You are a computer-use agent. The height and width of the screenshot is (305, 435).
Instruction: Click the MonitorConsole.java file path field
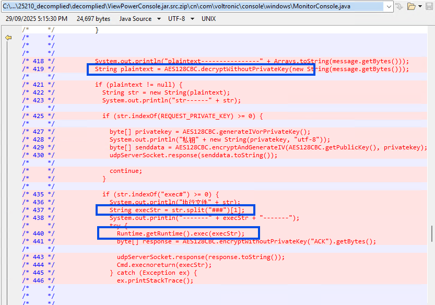click(193, 6)
